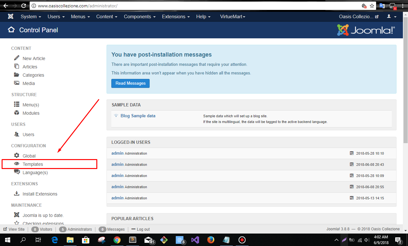Viewport: 408px width, 246px height.
Task: Open Firefox from the taskbar
Action: [211, 240]
